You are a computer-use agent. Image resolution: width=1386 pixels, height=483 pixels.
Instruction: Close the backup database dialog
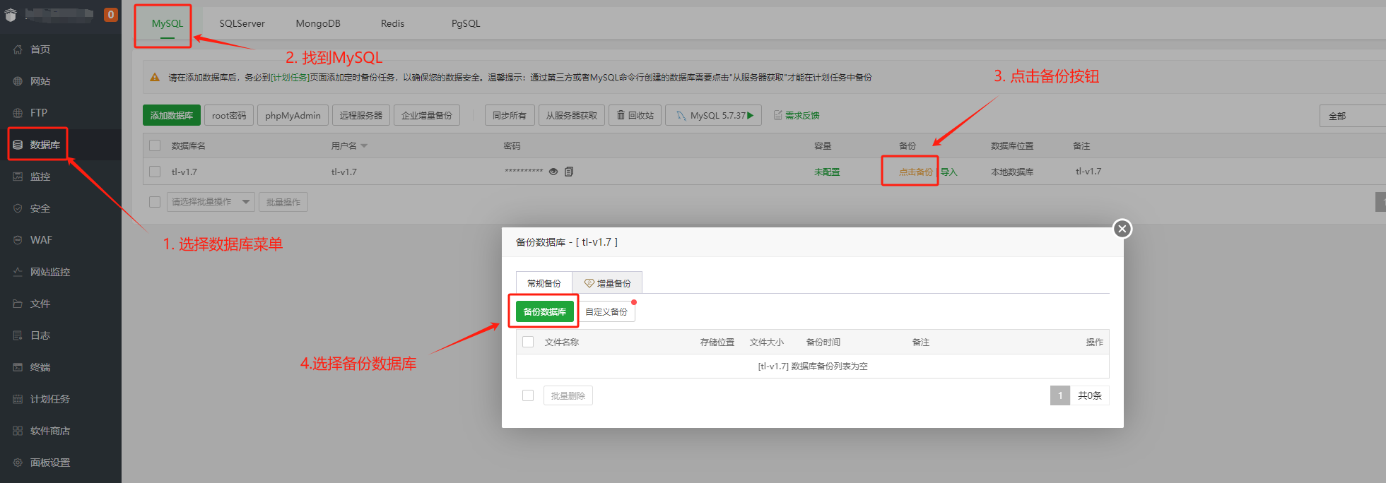1122,229
